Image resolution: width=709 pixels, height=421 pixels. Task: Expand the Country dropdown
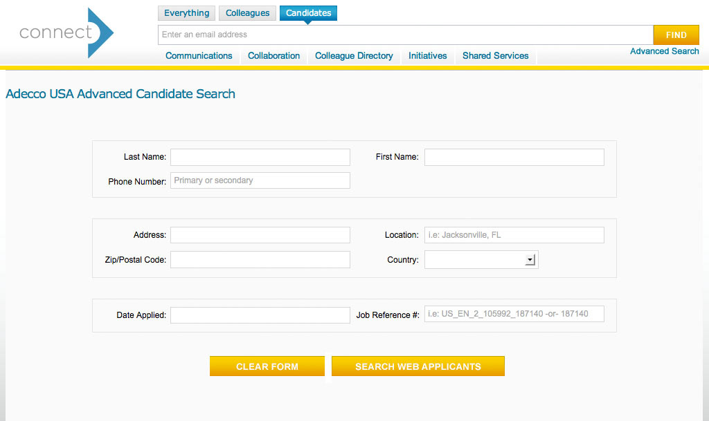pyautogui.click(x=481, y=259)
